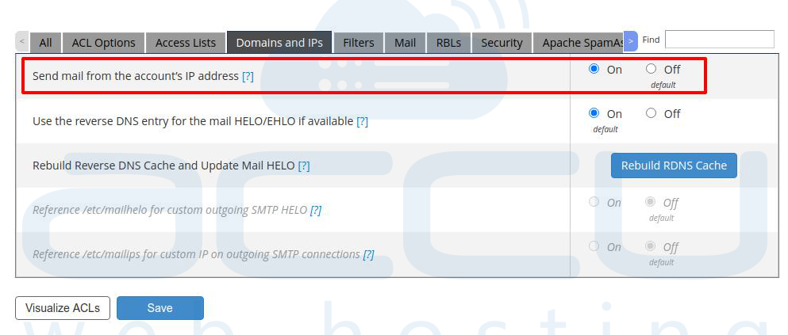The image size is (788, 335).
Task: Set Send mail from account's IP to On
Action: pos(594,69)
